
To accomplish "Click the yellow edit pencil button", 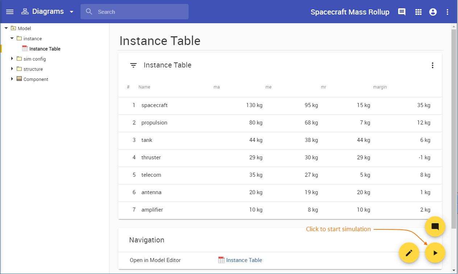I will (x=409, y=253).
